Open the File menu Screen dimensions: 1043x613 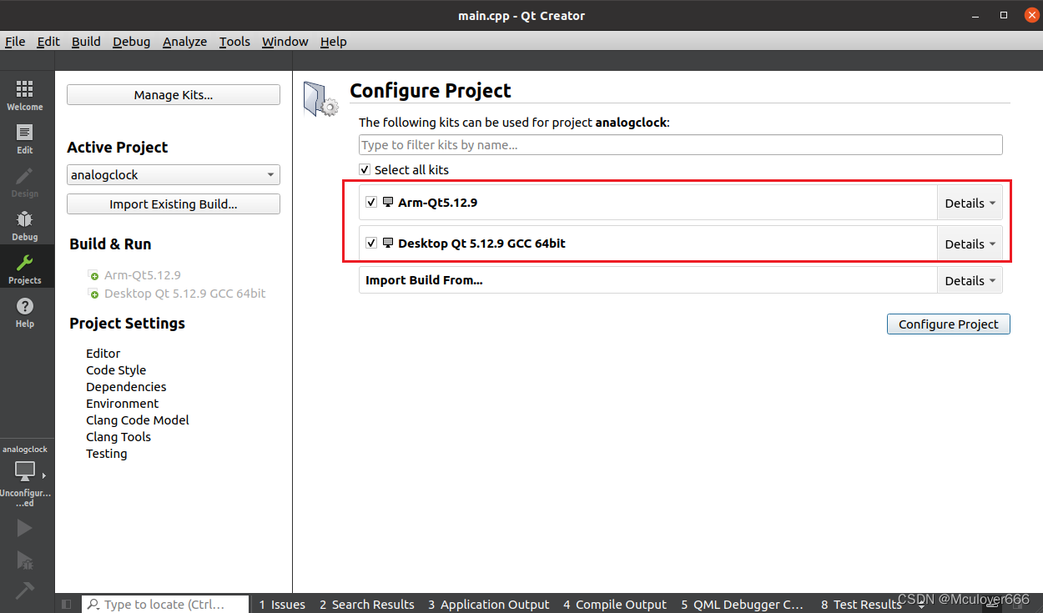click(15, 42)
